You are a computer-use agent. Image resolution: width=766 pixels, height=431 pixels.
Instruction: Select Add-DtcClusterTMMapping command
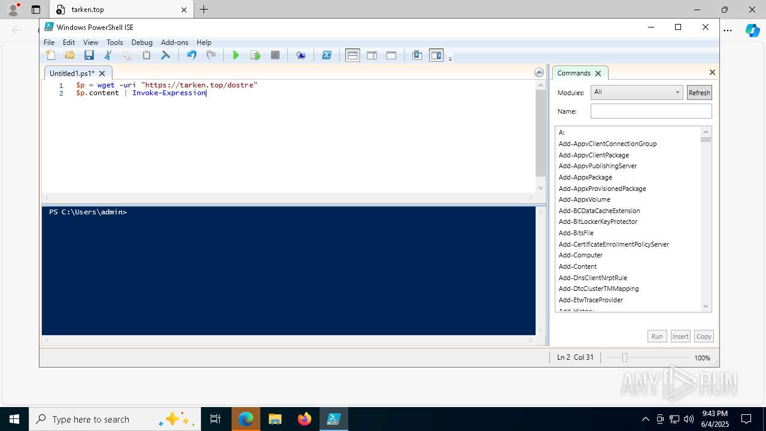pos(598,289)
